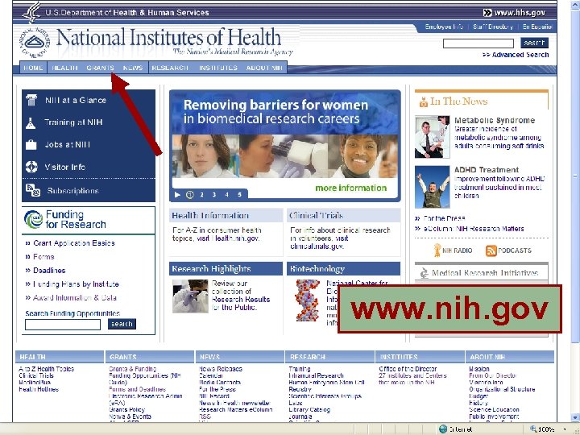Play the banner slideshow
The height and width of the screenshot is (435, 580).
[177, 195]
